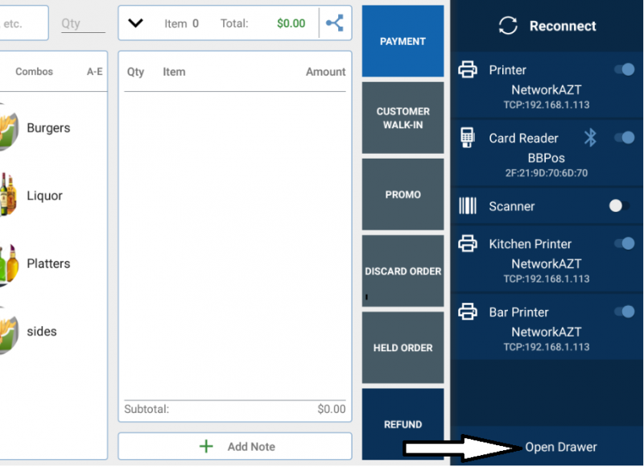Expand the order summary chevron

coord(135,23)
